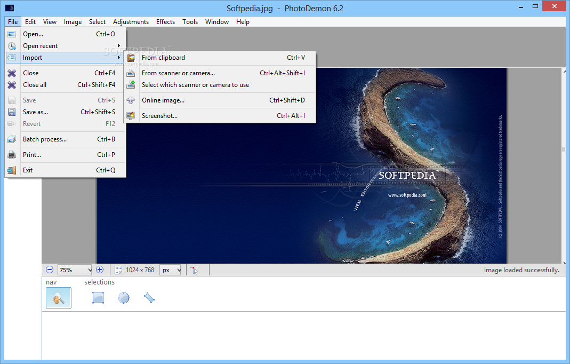Choose From scanner or camera... entry

(220, 73)
